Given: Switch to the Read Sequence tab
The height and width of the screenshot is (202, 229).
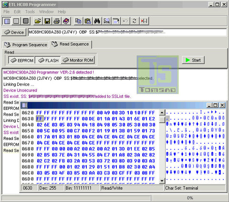Looking at the screenshot, I should (71, 44).
